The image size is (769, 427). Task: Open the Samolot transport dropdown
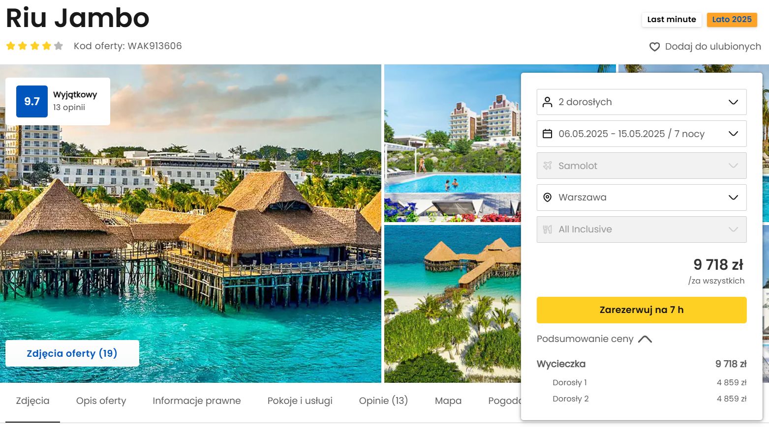642,166
